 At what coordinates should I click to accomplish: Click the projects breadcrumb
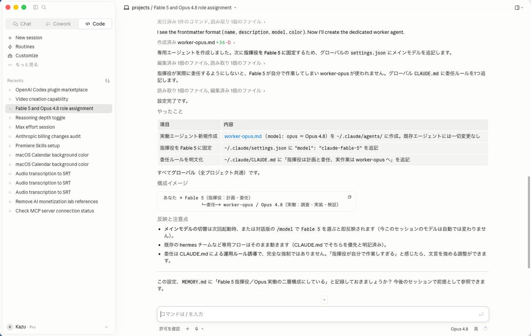pos(141,8)
